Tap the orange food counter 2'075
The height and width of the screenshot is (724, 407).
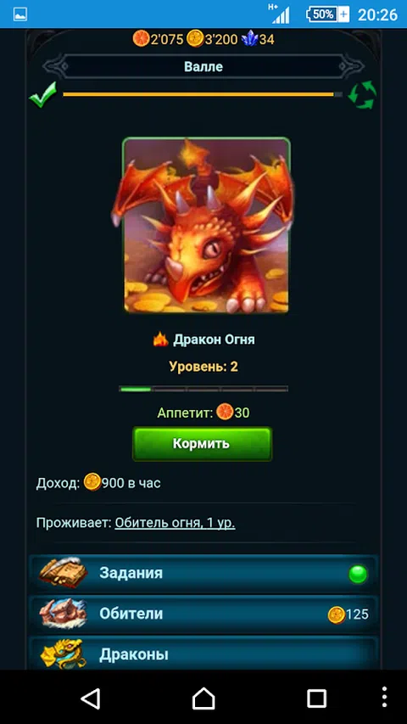click(159, 39)
